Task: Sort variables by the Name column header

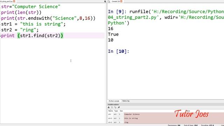Action: click(x=111, y=111)
